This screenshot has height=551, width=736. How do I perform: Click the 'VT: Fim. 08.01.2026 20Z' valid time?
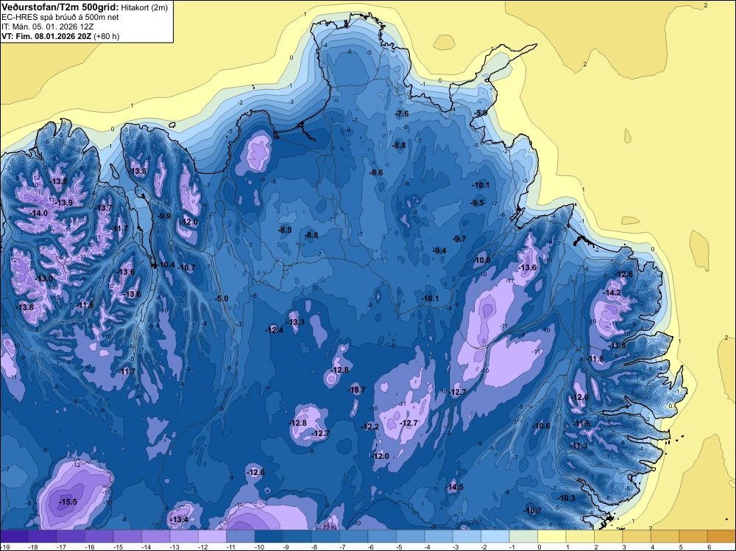click(47, 36)
